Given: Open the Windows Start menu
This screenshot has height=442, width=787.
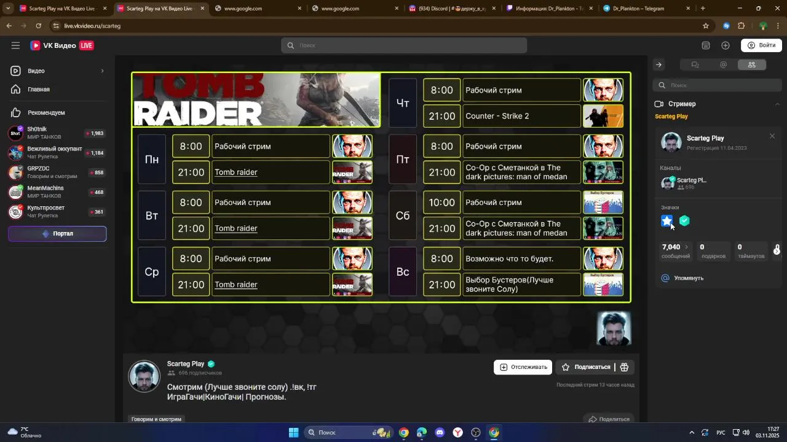Looking at the screenshot, I should 293,432.
